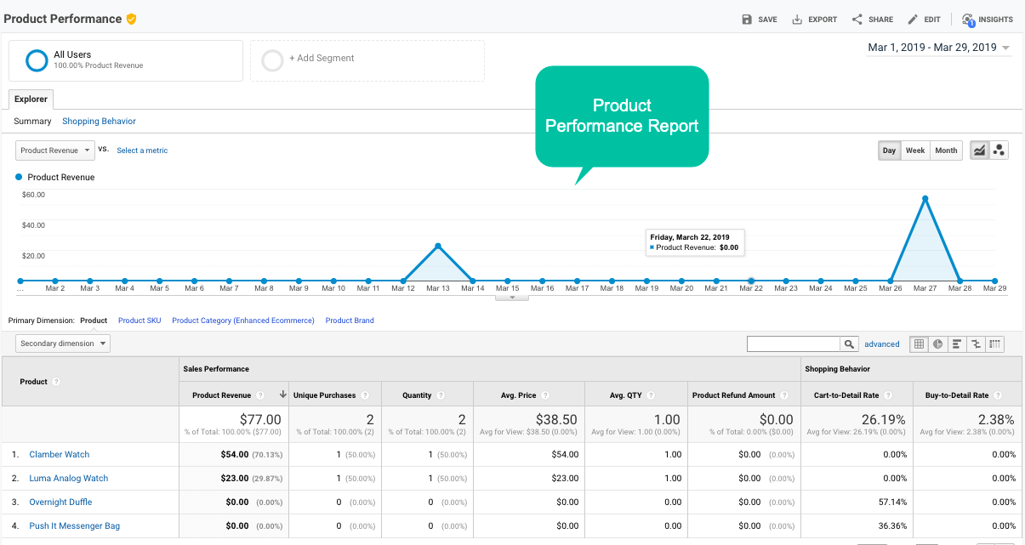Share this report
This screenshot has height=545, width=1025.
[x=872, y=18]
